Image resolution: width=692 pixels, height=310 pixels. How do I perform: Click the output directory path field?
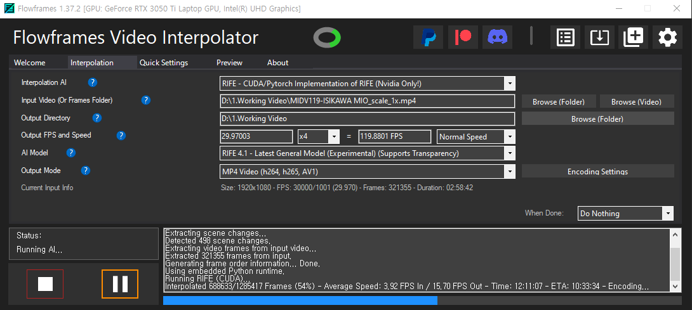pos(367,119)
